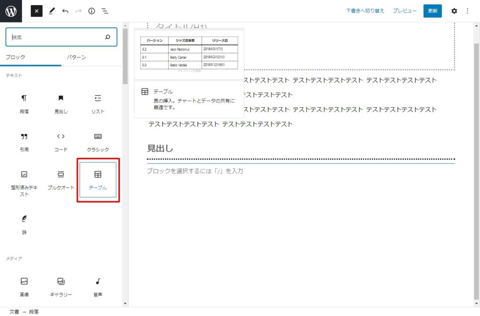
Task: Switch to the ブロック tab
Action: 15,57
